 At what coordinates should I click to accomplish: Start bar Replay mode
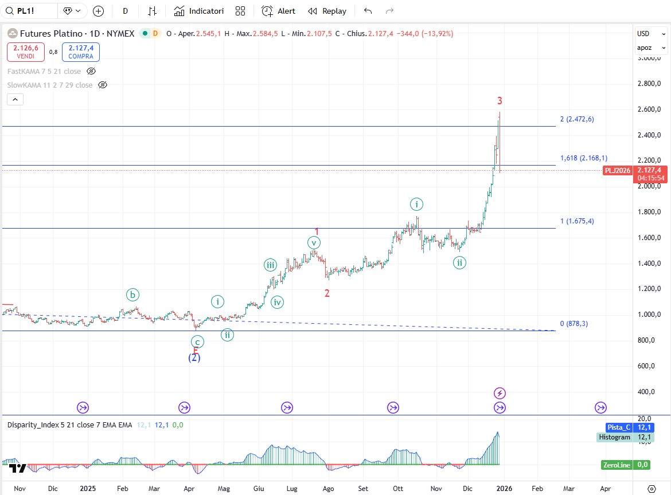point(327,11)
